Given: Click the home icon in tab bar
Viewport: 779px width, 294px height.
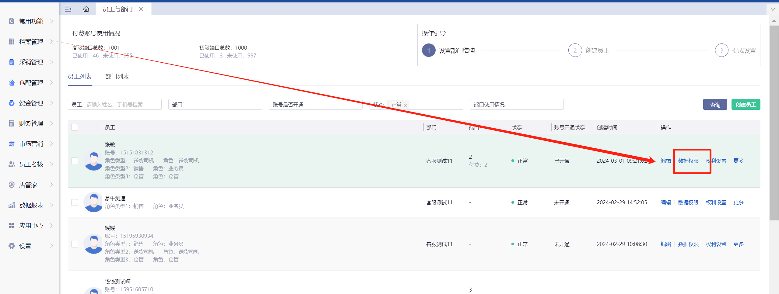Looking at the screenshot, I should (86, 9).
